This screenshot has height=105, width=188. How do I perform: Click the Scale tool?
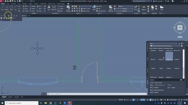[32, 11]
